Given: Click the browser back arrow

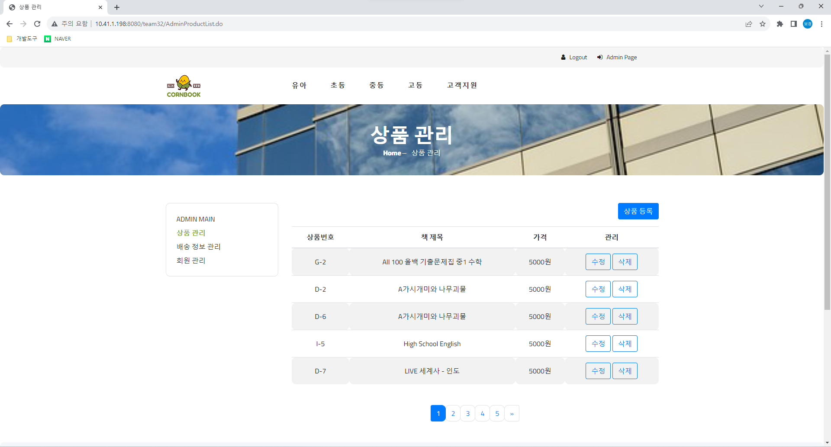Looking at the screenshot, I should [x=10, y=24].
